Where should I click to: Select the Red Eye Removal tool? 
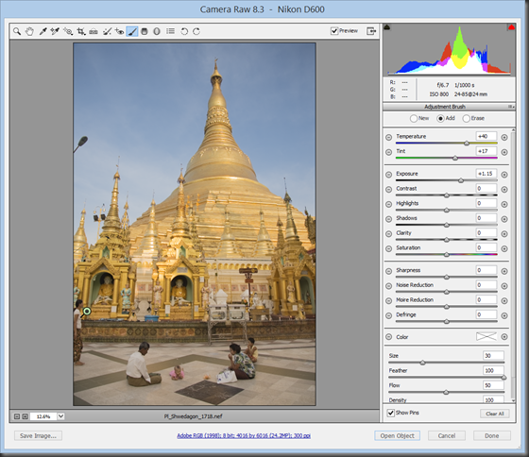119,31
